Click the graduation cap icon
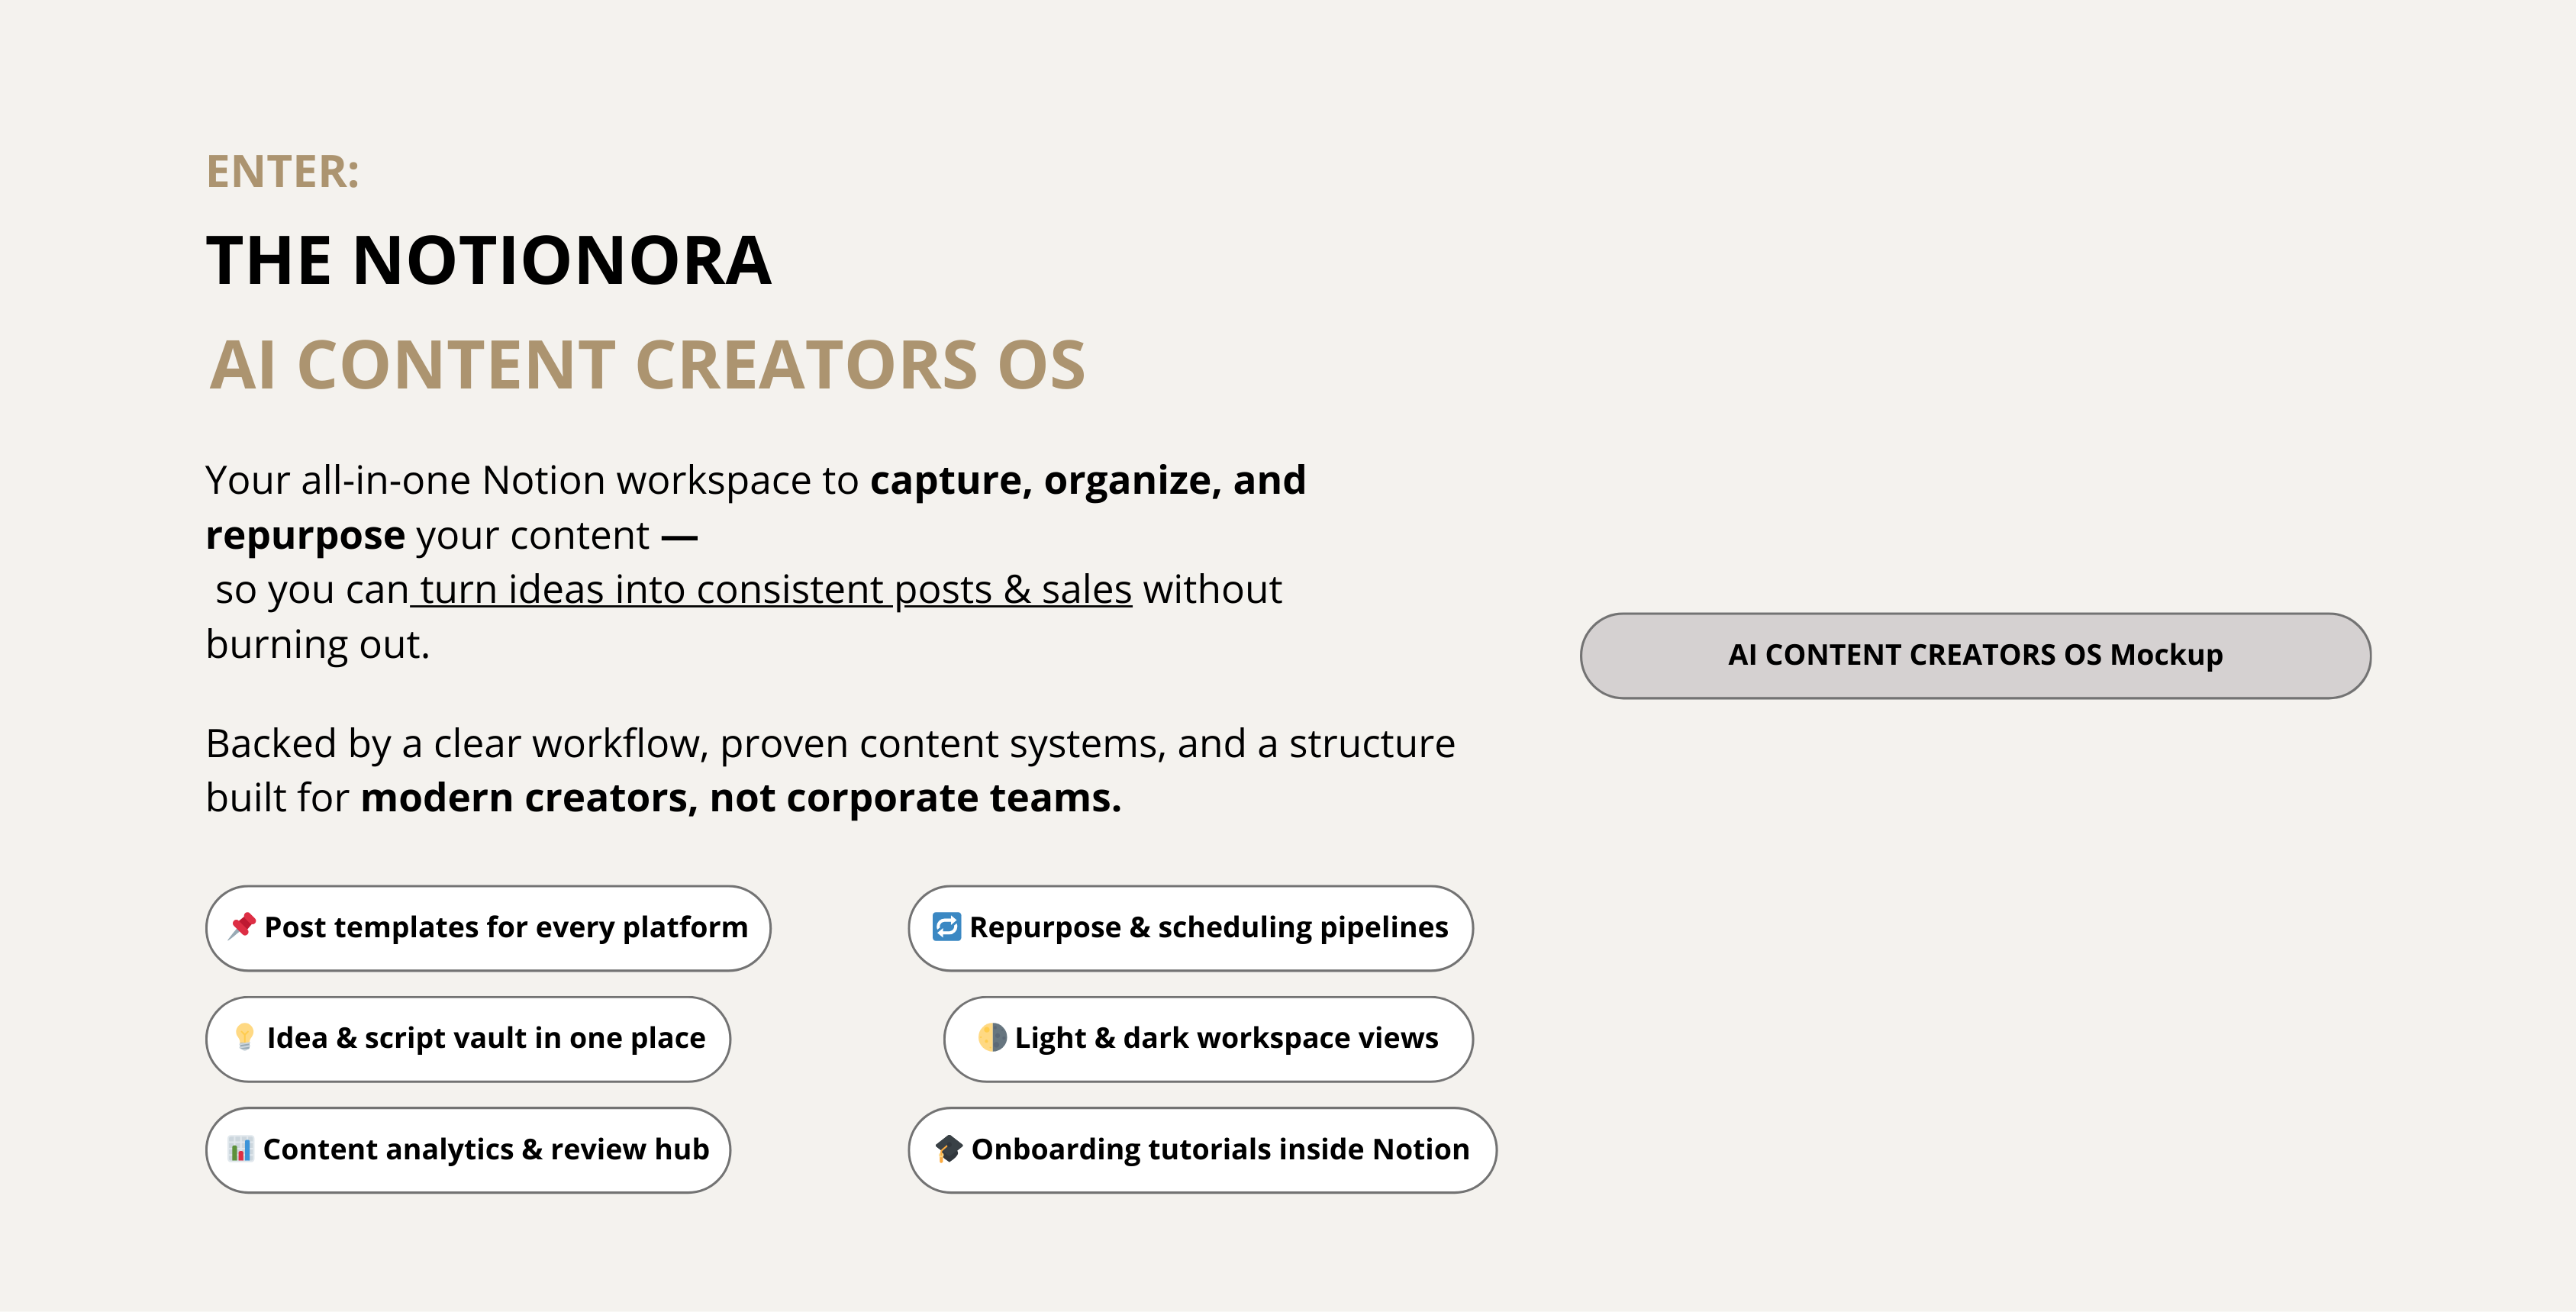2576x1312 pixels. pos(948,1149)
